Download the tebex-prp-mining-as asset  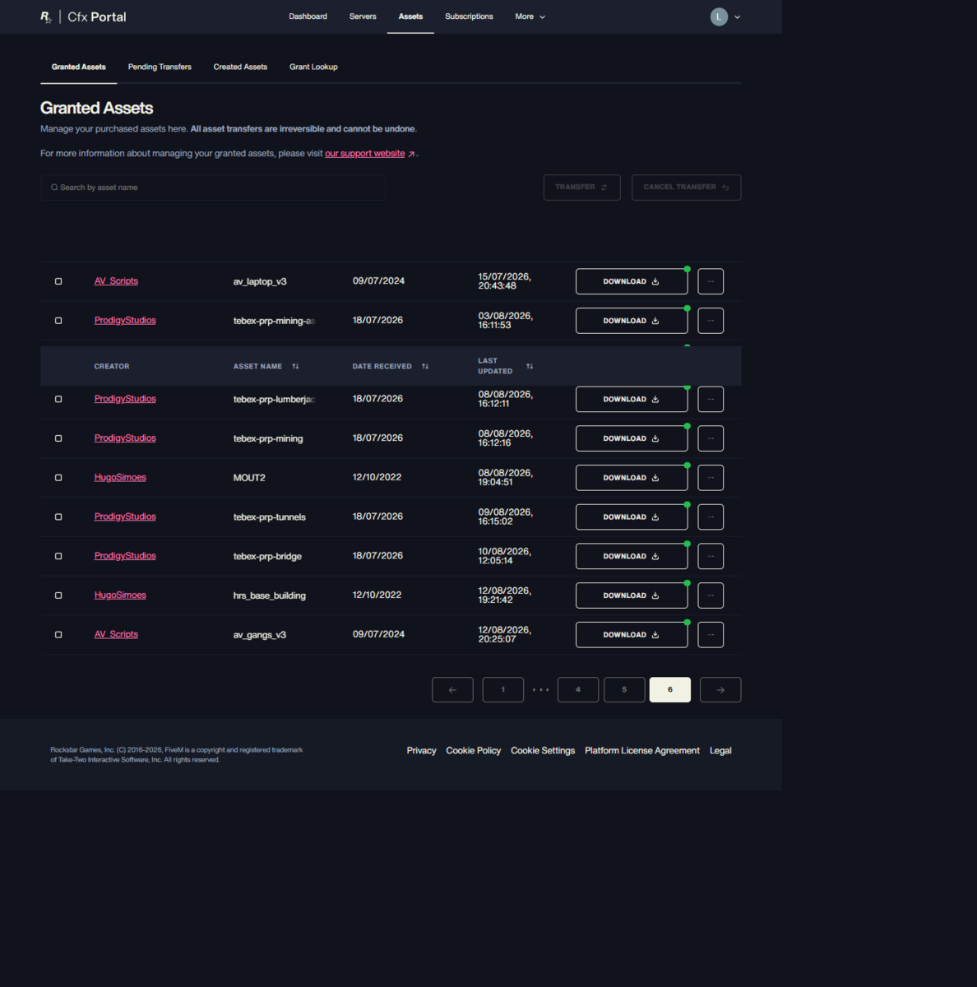tap(632, 321)
